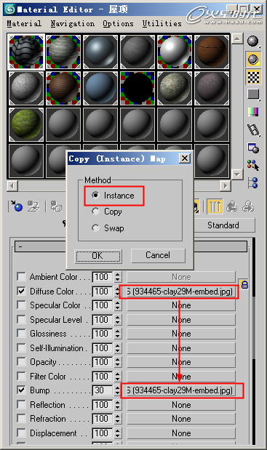Adjust the Ambient Color amount spinner

click(117, 277)
